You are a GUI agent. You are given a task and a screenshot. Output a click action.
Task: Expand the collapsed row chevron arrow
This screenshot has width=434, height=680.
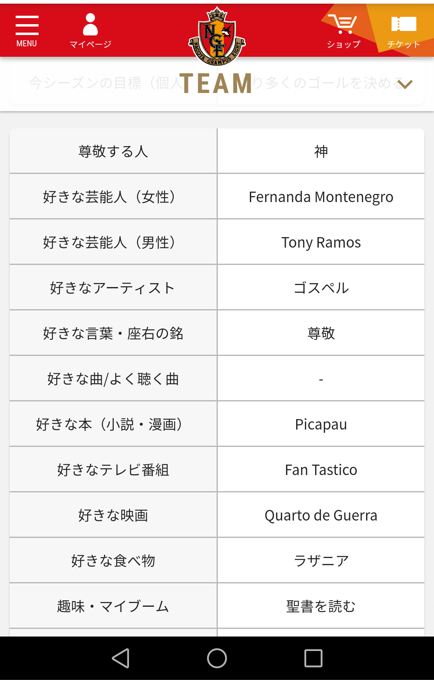405,84
